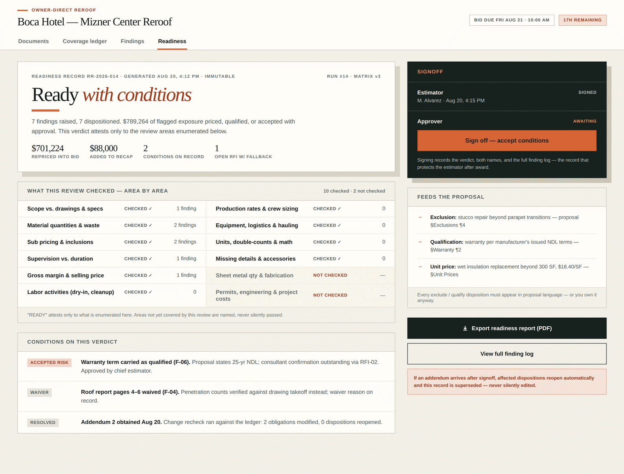624x474 pixels.
Task: Click the 2 conditions on record stat
Action: pyautogui.click(x=174, y=151)
